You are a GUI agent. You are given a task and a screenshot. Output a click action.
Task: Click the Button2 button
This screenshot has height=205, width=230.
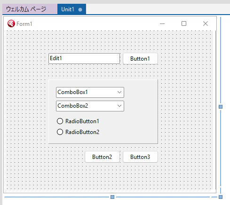[x=102, y=157]
